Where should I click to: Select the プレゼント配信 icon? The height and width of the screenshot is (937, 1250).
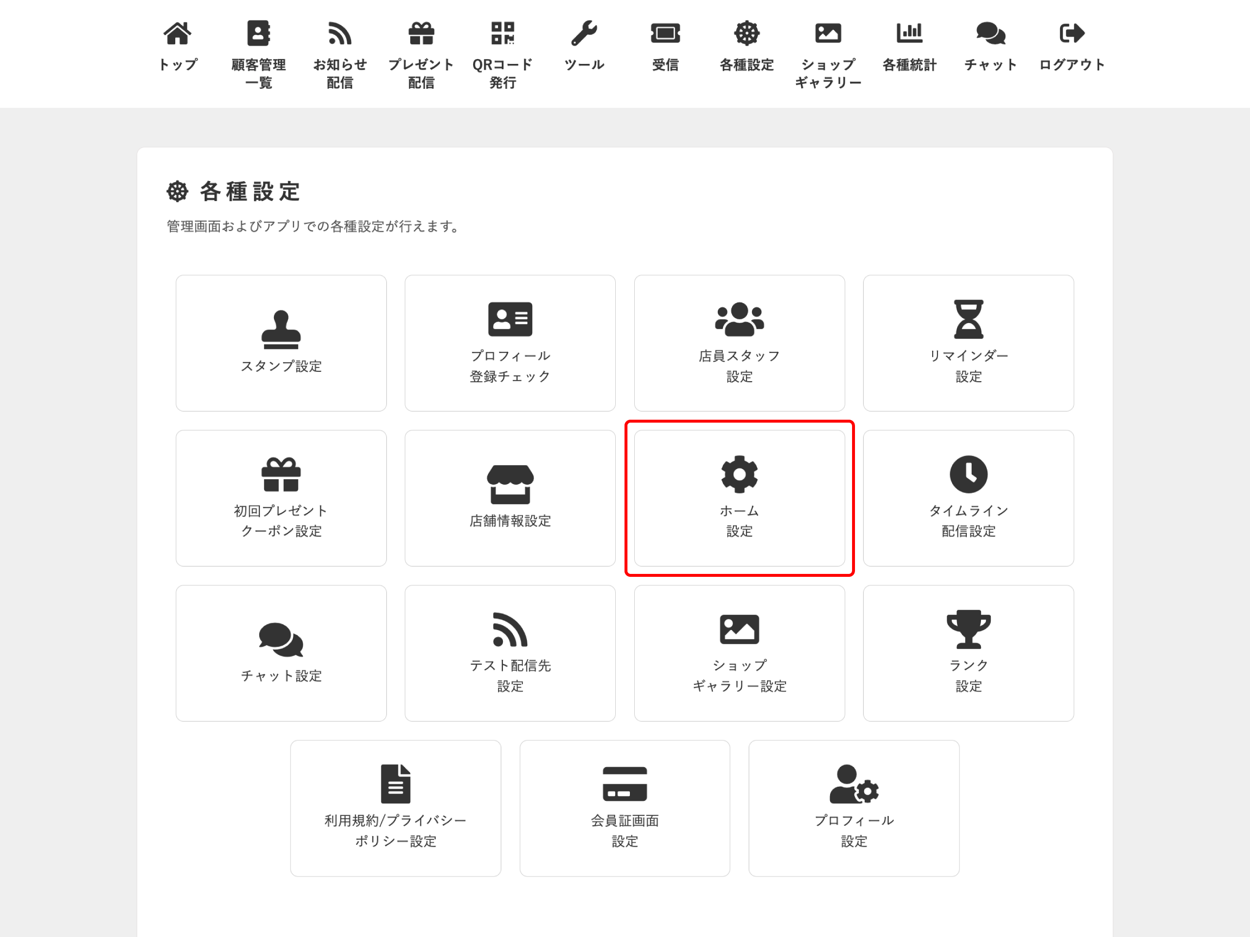coord(420,51)
